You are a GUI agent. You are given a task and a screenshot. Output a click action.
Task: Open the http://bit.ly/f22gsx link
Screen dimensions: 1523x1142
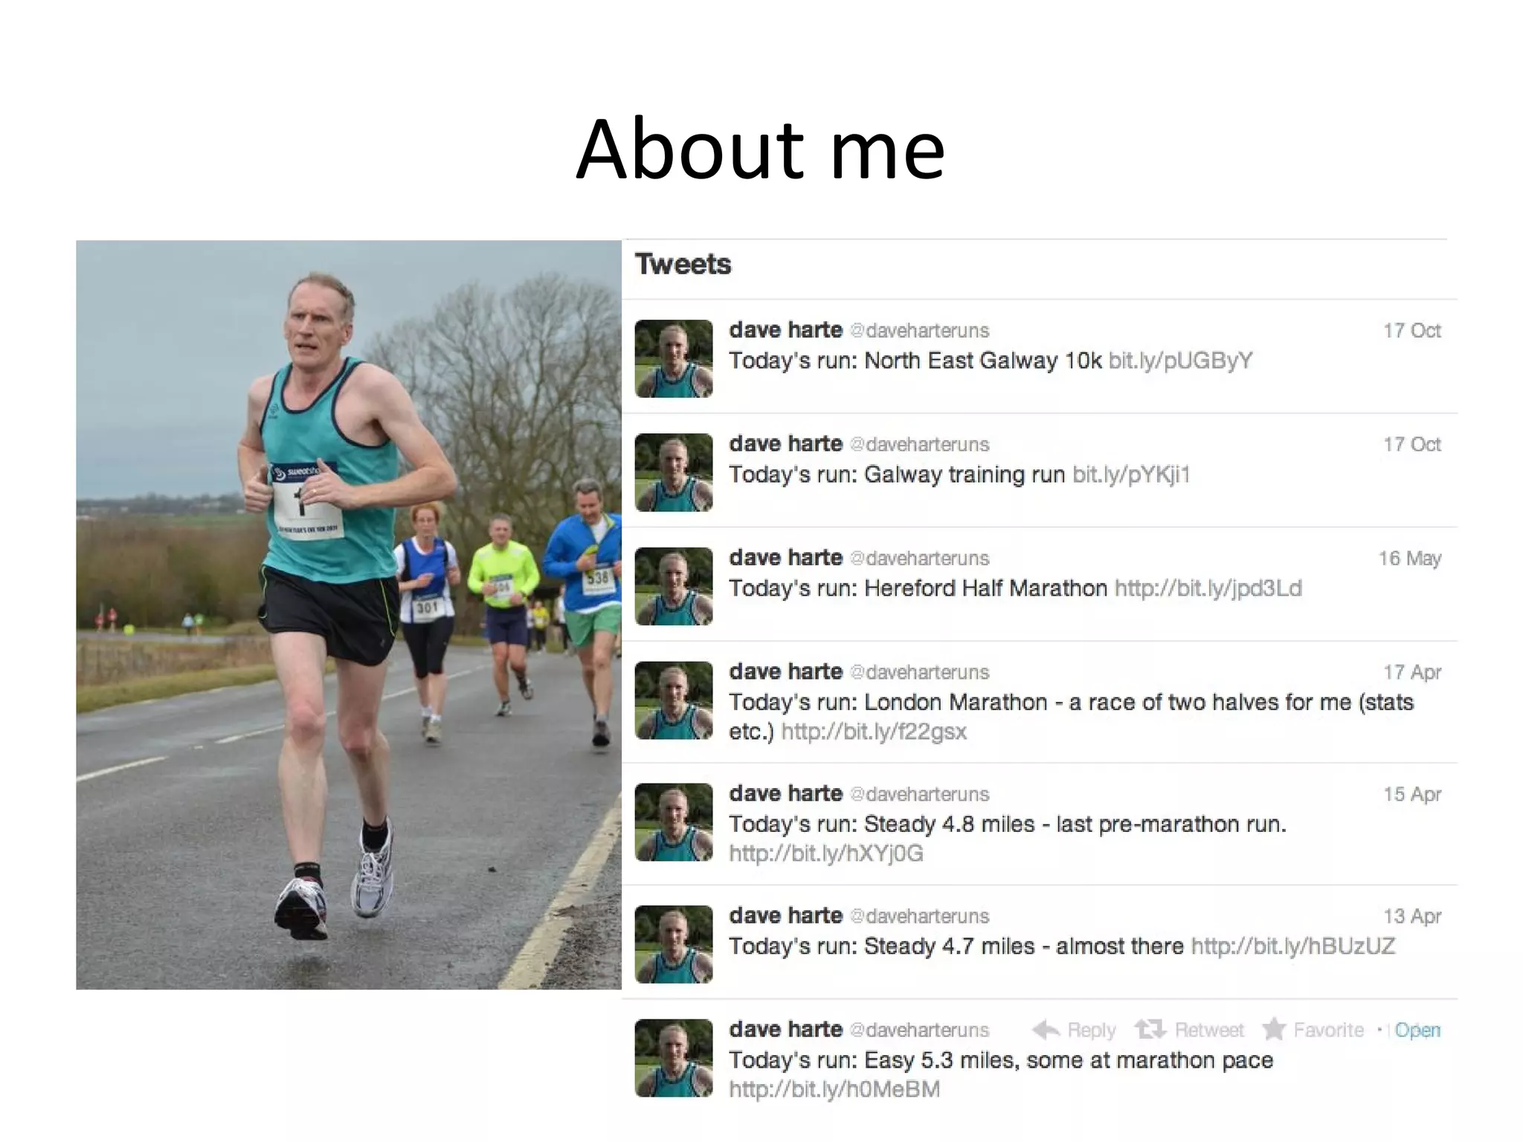(874, 732)
